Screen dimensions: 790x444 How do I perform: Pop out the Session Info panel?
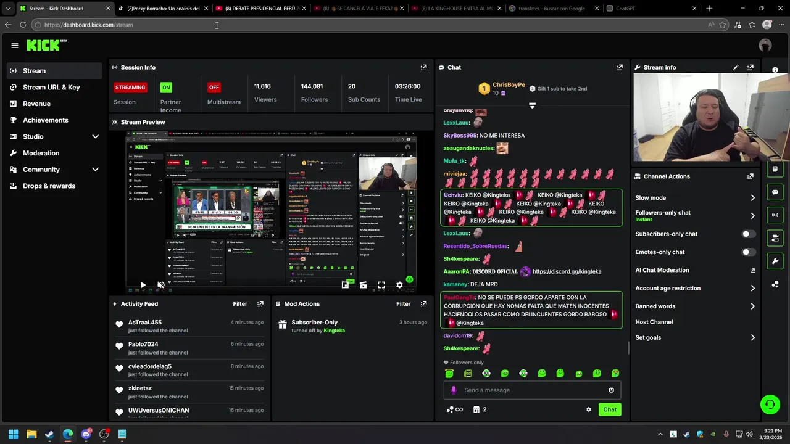click(423, 67)
